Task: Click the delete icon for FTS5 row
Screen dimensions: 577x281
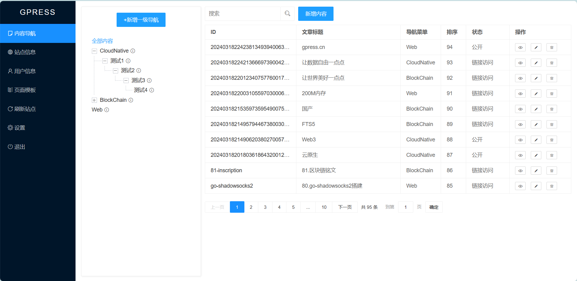Action: pos(552,124)
